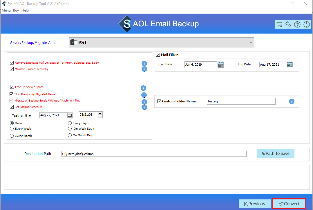Screen dimensions: 313x210
Task: Close the AOL Backup Tool window
Action: coord(306,4)
